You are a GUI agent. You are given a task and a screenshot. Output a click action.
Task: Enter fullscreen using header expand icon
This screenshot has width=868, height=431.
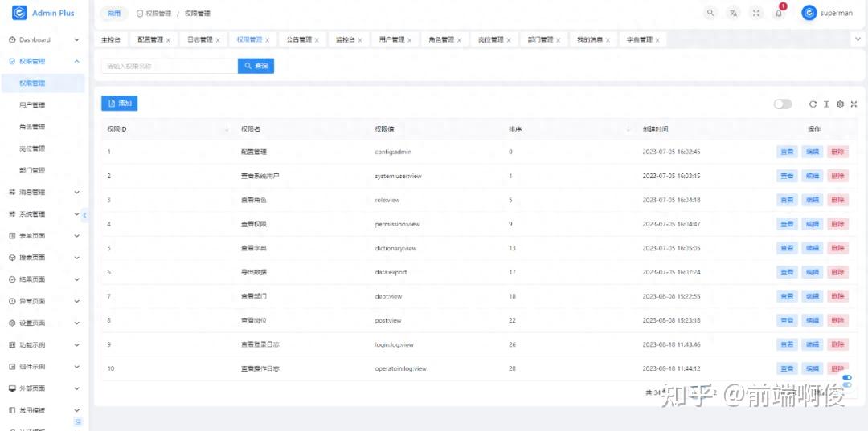point(755,14)
